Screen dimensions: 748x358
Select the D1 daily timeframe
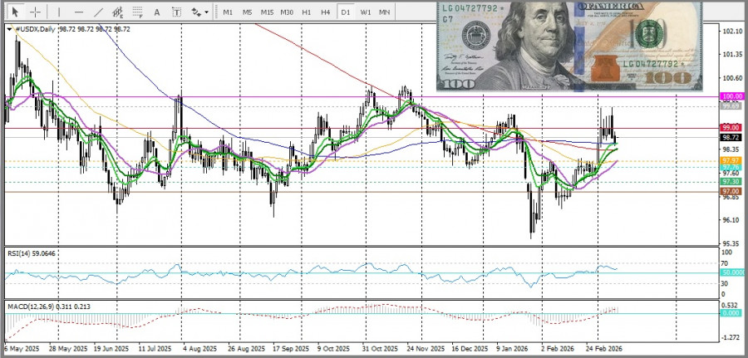coord(345,12)
